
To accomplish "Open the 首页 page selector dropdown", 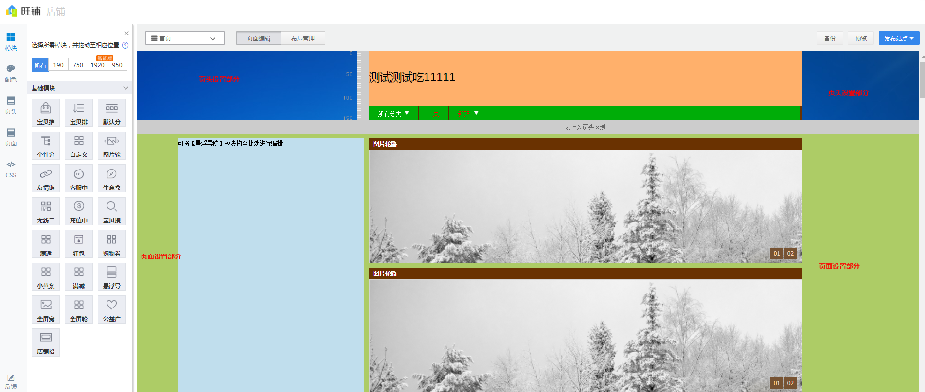I will tap(185, 38).
